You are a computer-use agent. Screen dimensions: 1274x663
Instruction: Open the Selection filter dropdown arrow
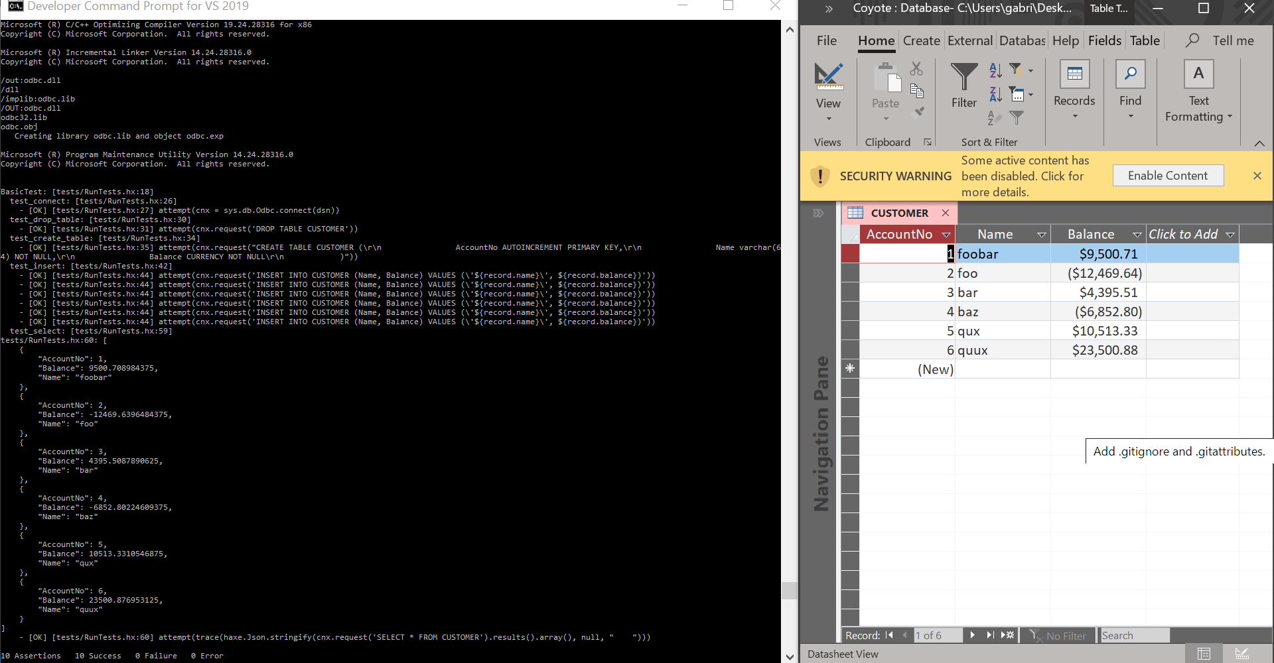pos(1030,70)
